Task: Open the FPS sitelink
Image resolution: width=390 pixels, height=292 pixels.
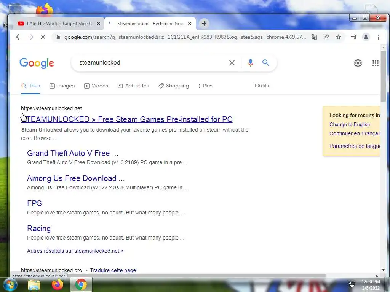Action: [x=34, y=203]
